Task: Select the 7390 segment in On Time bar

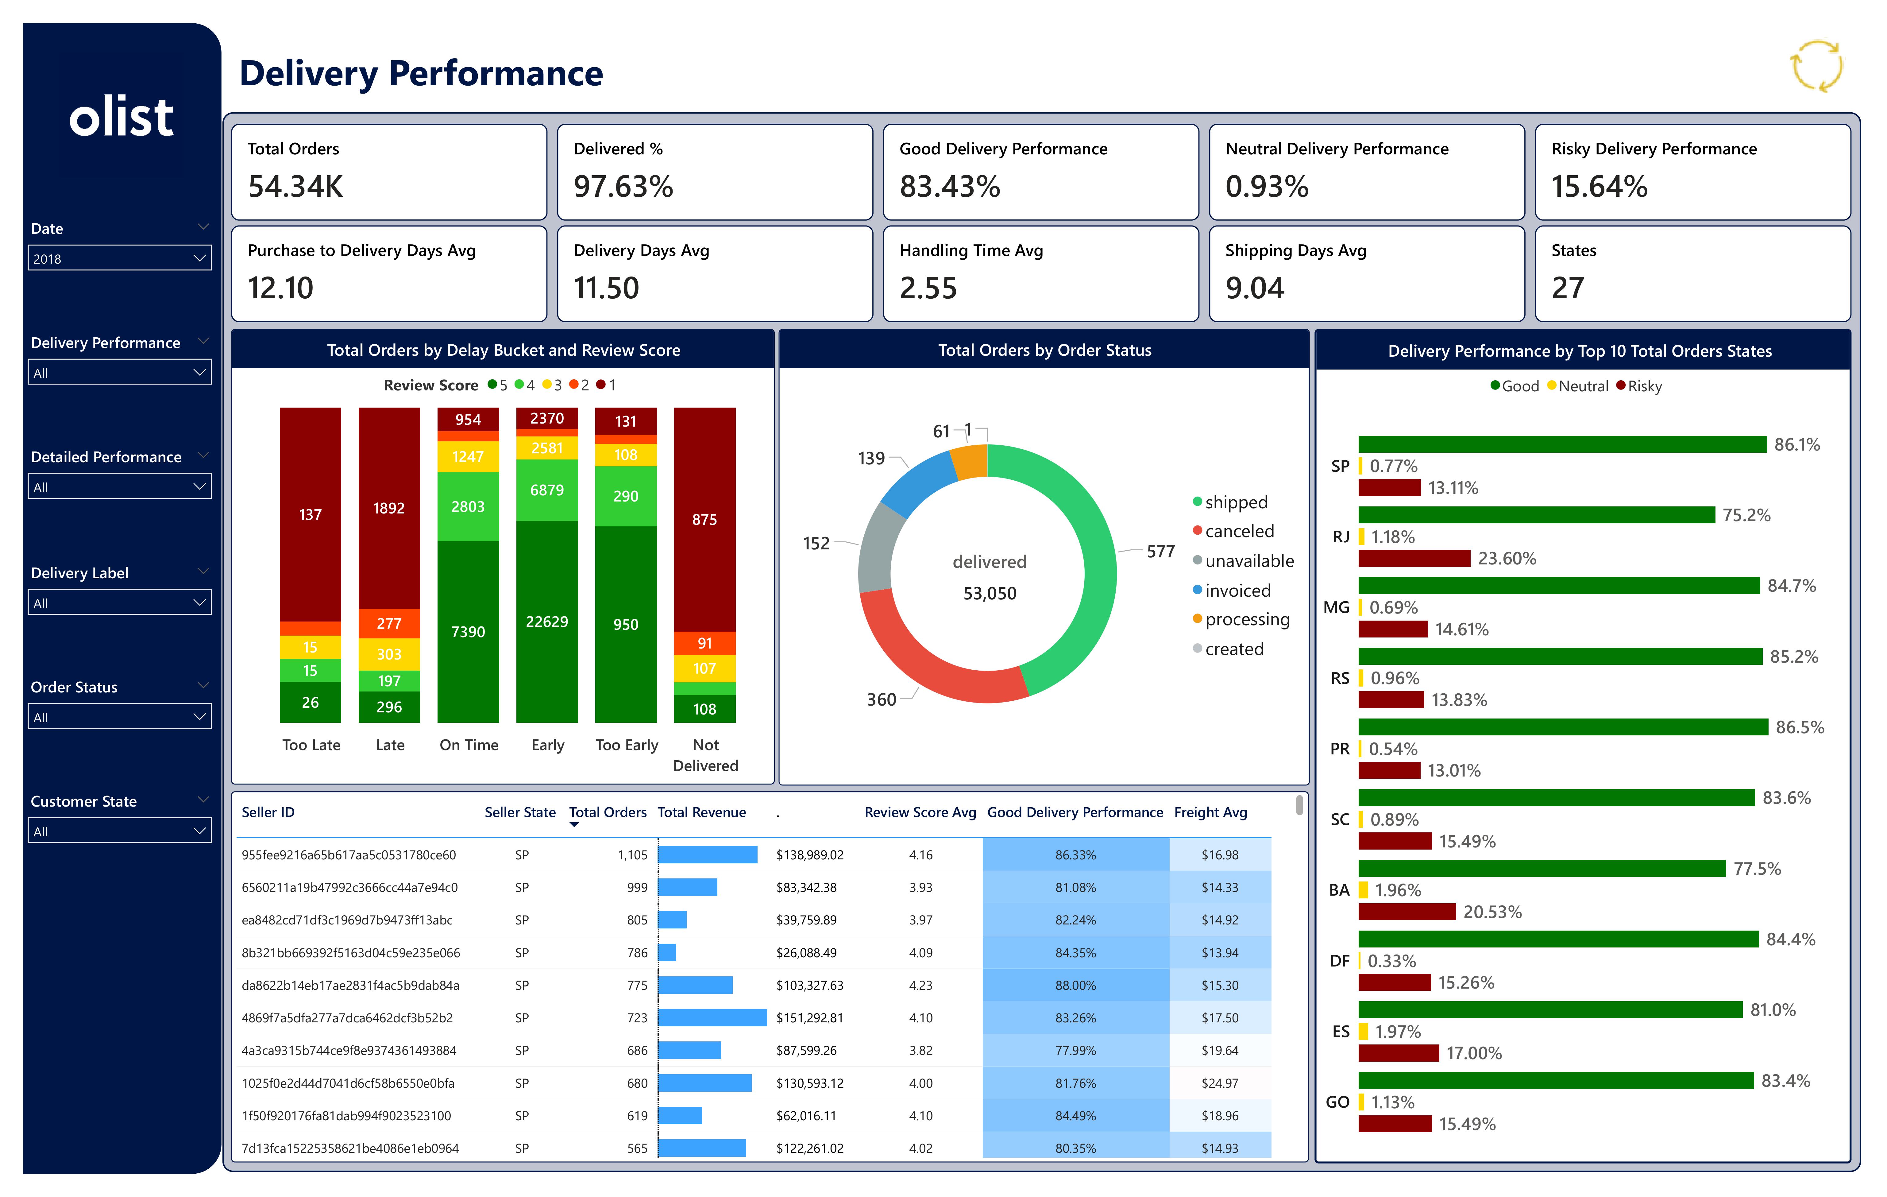Action: pyautogui.click(x=468, y=632)
